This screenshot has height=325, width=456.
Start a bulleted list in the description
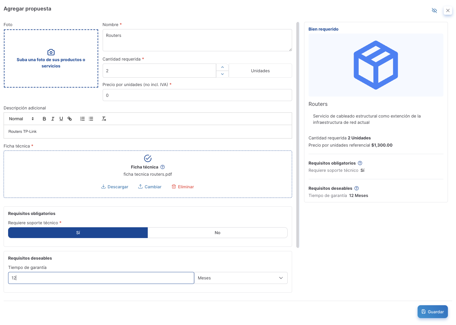[91, 119]
